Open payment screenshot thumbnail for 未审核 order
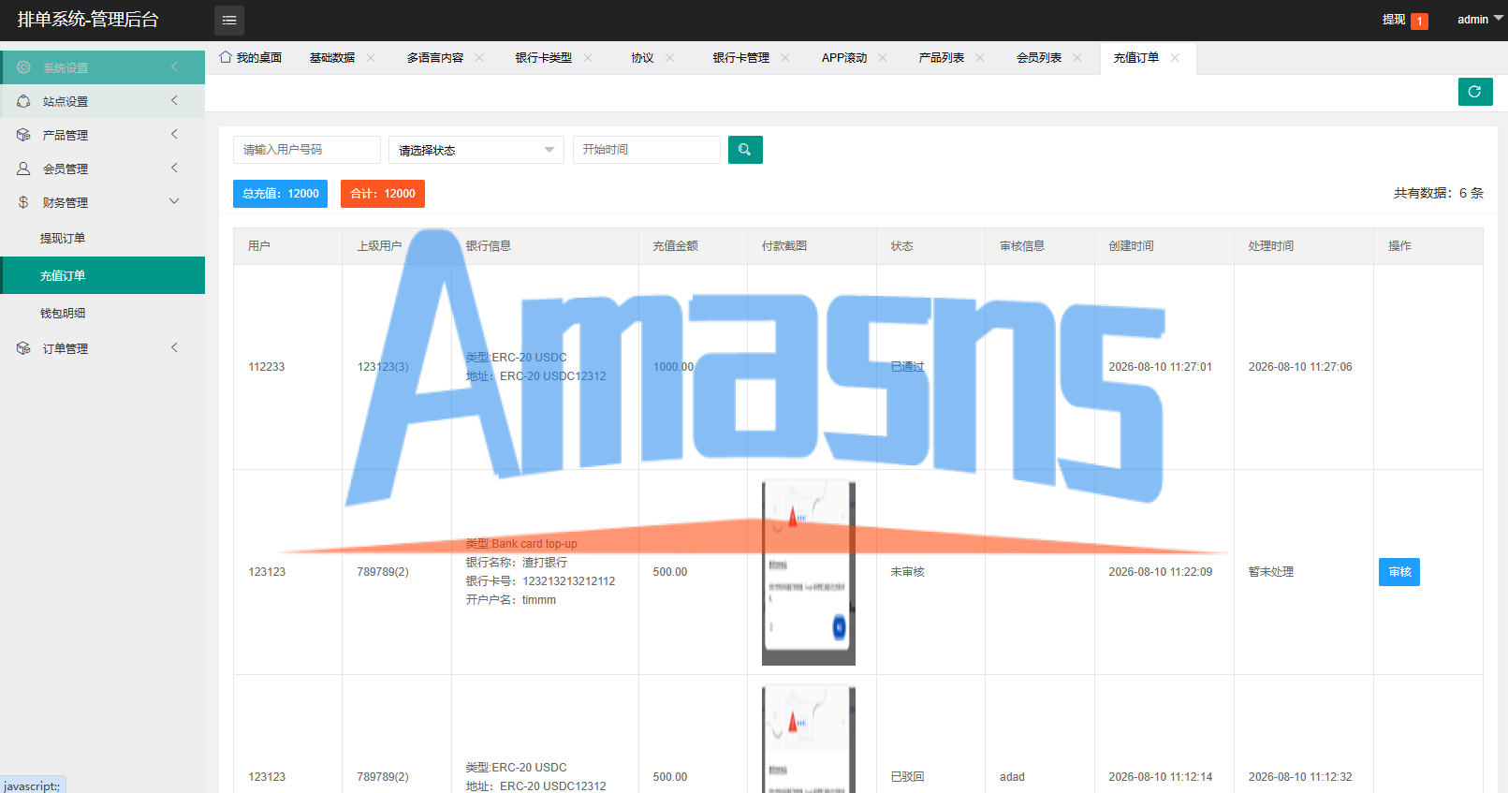 point(809,573)
